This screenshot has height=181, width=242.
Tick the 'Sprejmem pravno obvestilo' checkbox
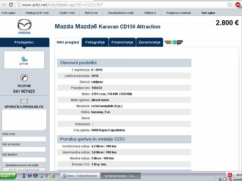pos(3,165)
